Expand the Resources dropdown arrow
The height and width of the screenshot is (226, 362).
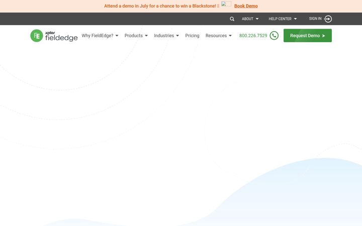point(230,36)
